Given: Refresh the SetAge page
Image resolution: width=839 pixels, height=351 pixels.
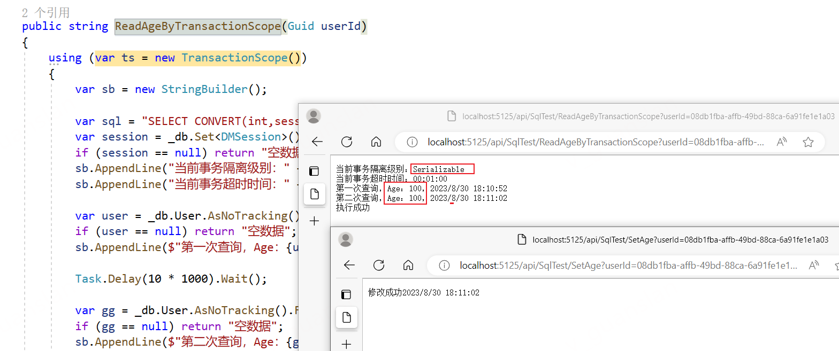Looking at the screenshot, I should point(379,265).
